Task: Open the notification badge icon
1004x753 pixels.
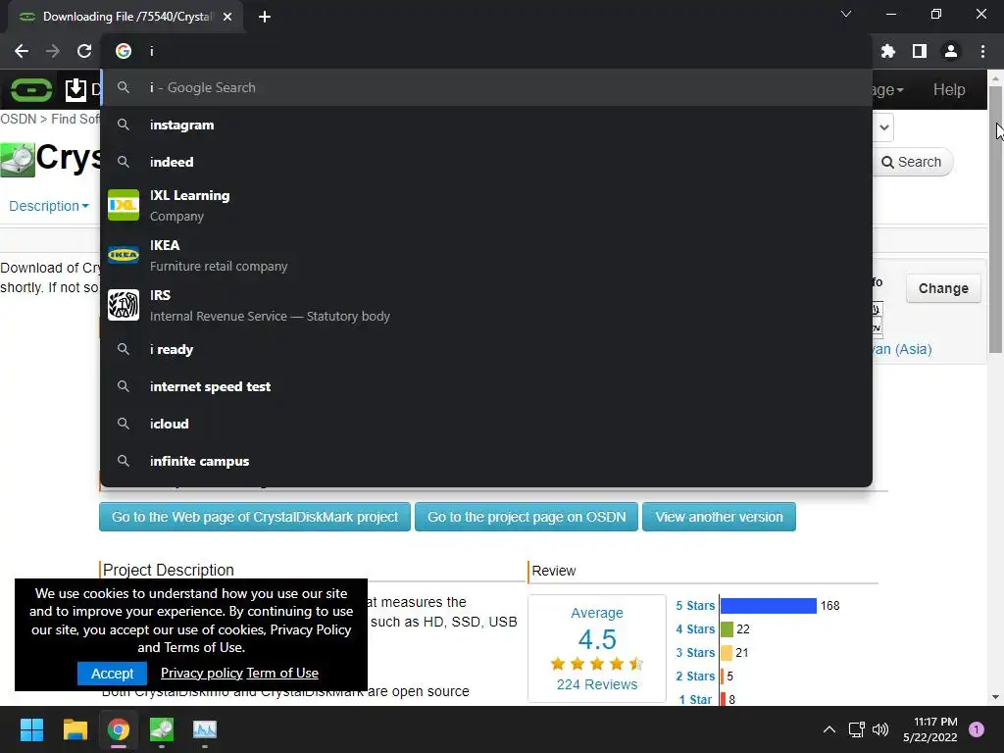Action: pos(977,729)
